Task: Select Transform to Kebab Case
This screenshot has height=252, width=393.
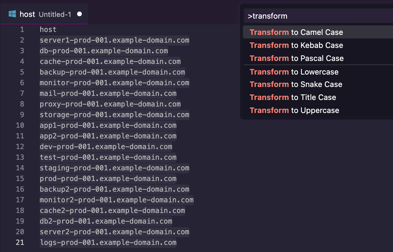Action: point(296,45)
